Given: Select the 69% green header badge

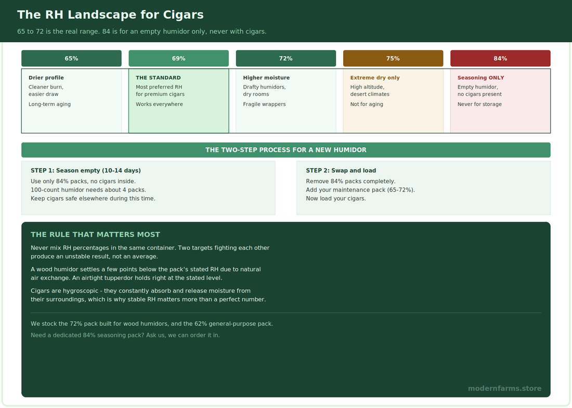Looking at the screenshot, I should (179, 58).
